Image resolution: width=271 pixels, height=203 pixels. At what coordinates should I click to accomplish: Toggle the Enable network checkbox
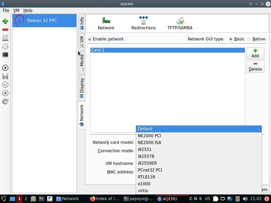click(90, 39)
